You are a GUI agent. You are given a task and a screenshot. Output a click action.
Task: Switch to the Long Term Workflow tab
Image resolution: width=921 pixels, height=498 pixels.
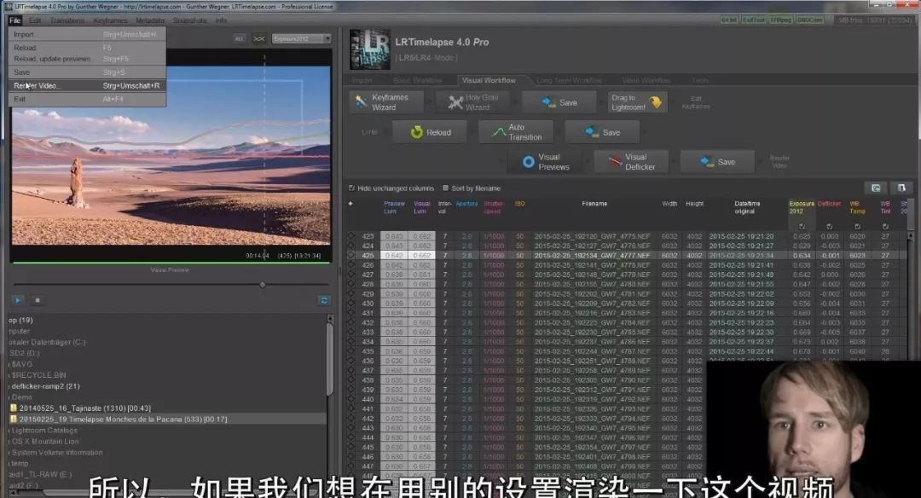[x=569, y=80]
